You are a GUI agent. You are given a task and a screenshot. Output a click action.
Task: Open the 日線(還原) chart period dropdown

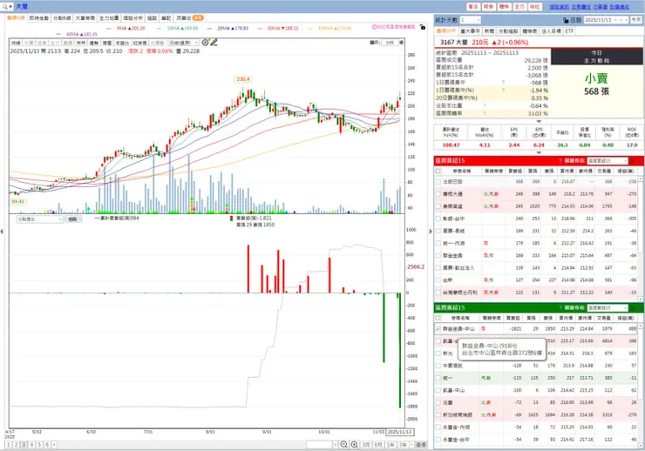click(183, 43)
